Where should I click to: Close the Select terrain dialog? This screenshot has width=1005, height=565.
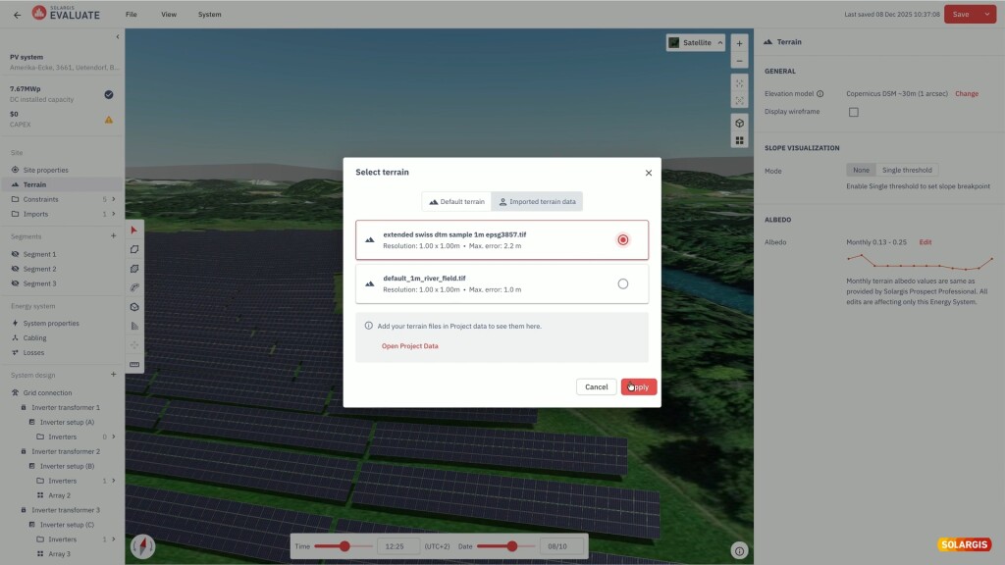648,173
